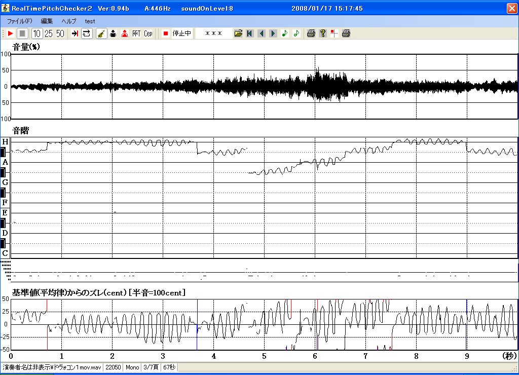Click the A key on the piano scale

5,162
